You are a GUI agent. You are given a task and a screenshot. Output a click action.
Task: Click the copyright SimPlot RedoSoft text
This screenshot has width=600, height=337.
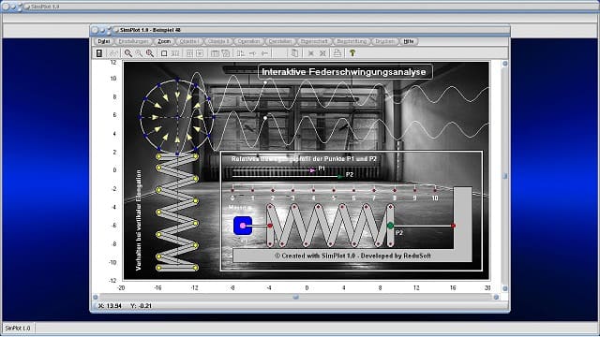(x=352, y=256)
